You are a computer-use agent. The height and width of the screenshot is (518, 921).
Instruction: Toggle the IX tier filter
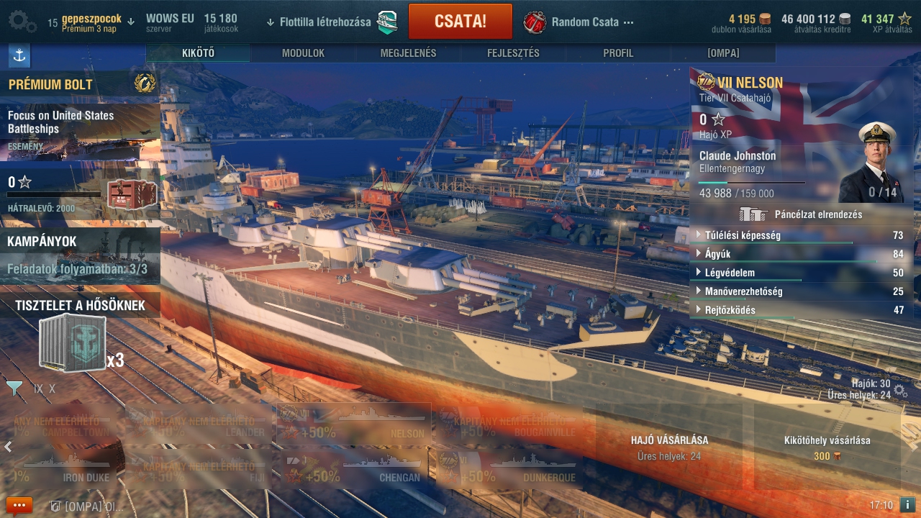38,389
